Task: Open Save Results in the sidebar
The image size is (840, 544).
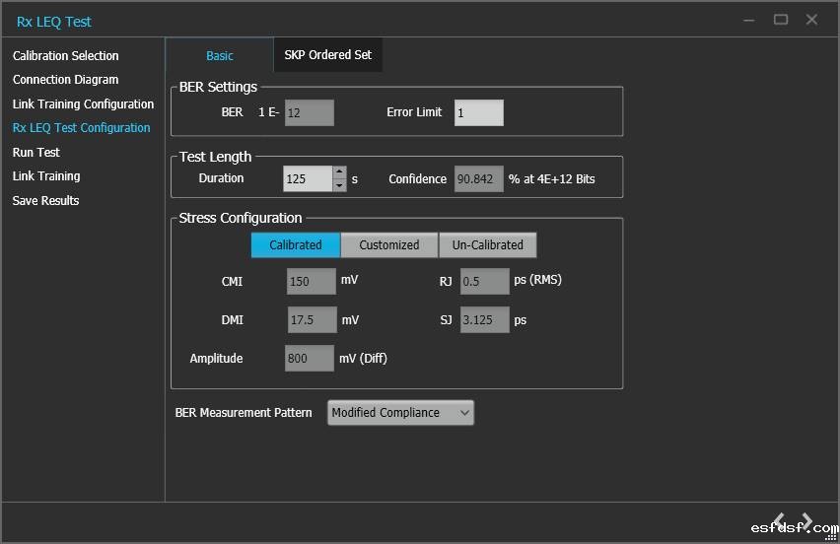Action: pos(46,201)
